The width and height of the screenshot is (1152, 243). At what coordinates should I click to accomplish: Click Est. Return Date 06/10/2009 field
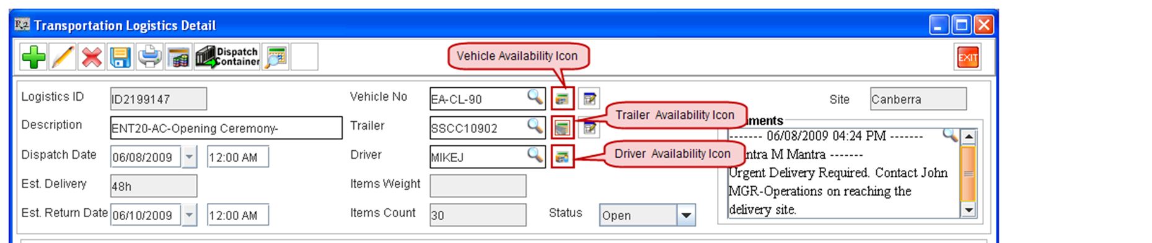pyautogui.click(x=146, y=215)
